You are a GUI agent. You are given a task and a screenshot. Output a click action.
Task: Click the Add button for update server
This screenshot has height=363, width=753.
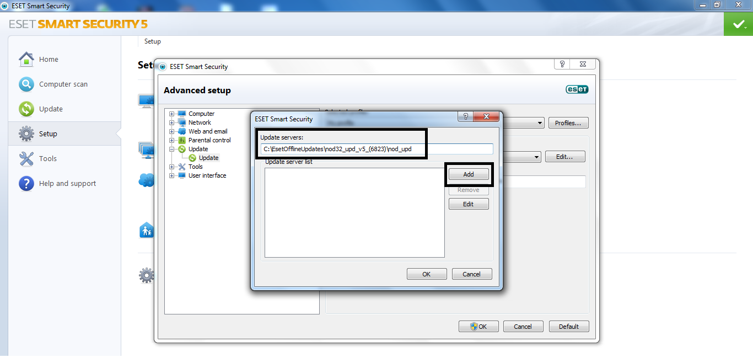click(x=469, y=174)
